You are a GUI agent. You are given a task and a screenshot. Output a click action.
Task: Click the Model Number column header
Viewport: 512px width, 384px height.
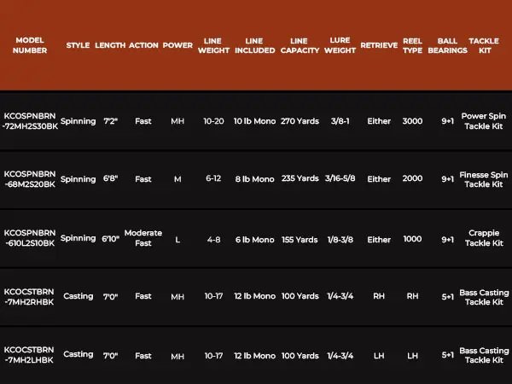(x=30, y=45)
